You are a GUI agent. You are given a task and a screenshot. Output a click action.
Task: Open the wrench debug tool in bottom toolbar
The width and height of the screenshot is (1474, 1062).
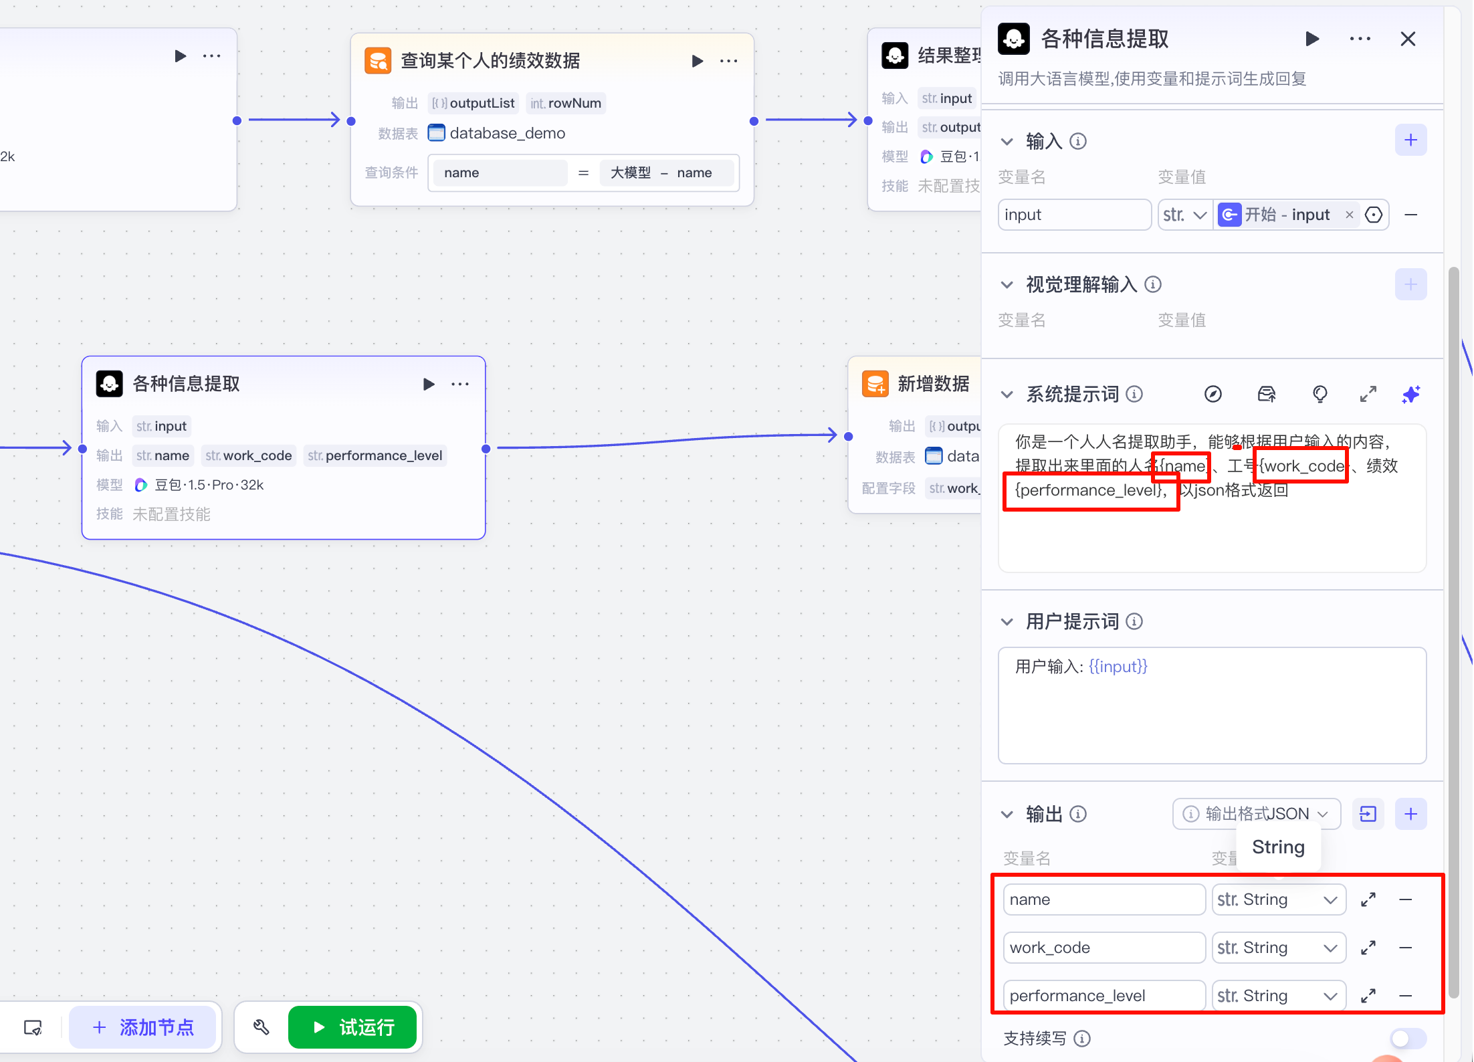261,1027
